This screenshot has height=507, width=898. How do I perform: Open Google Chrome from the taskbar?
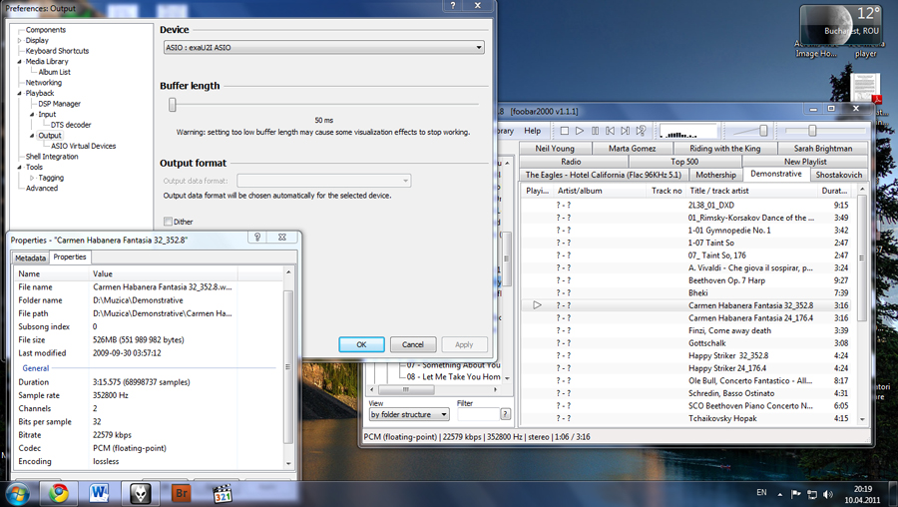point(59,493)
